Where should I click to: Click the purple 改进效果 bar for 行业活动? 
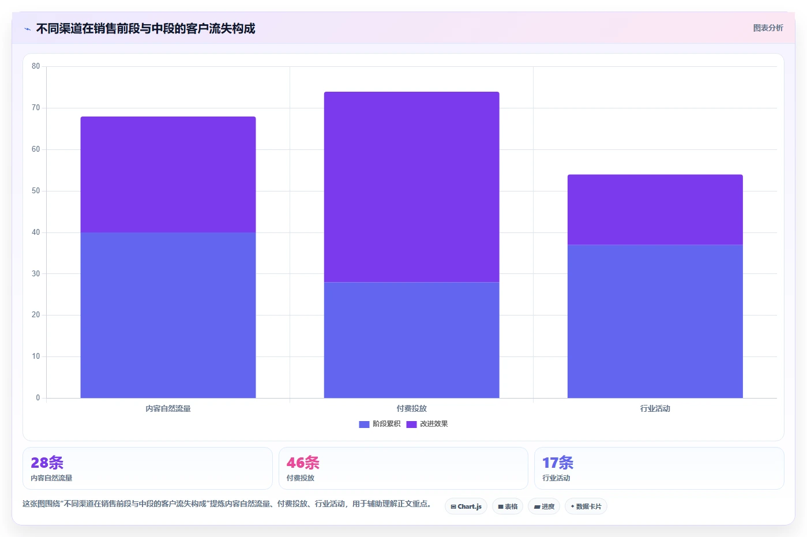point(655,209)
